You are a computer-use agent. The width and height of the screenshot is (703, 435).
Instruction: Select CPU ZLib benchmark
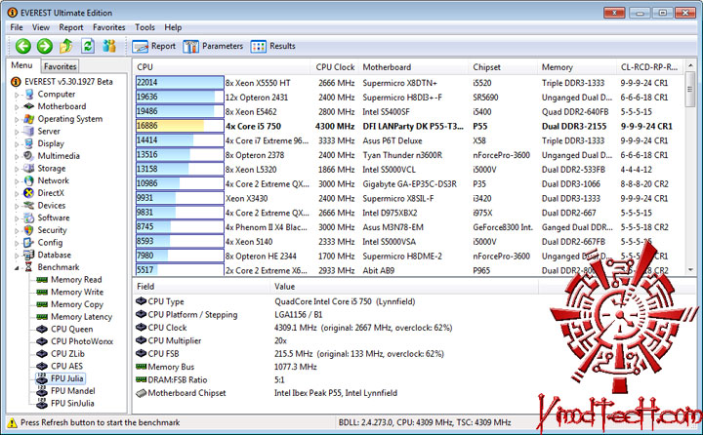[67, 353]
